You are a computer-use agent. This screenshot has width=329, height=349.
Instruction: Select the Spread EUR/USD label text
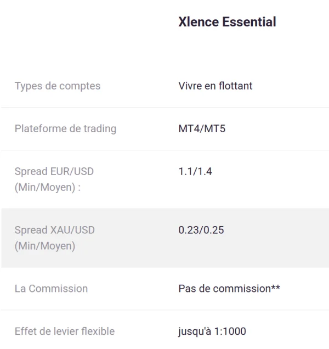(x=54, y=172)
